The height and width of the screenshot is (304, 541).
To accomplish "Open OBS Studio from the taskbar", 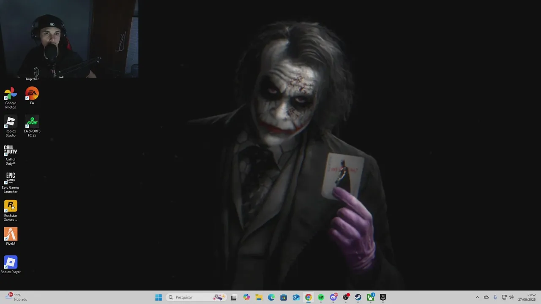I will tap(346, 297).
